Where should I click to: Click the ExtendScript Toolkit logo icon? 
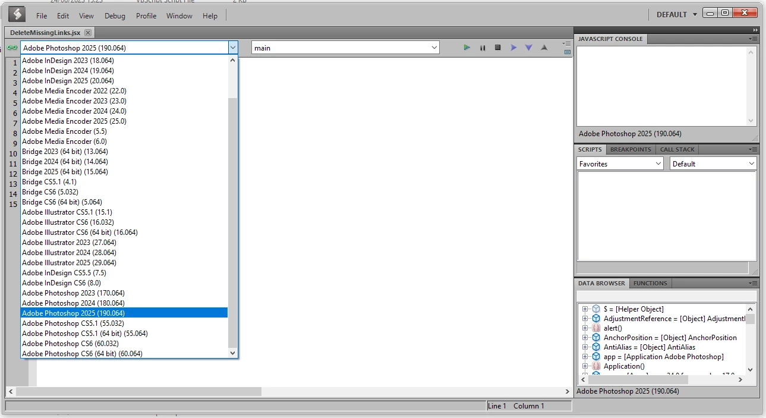(x=17, y=14)
